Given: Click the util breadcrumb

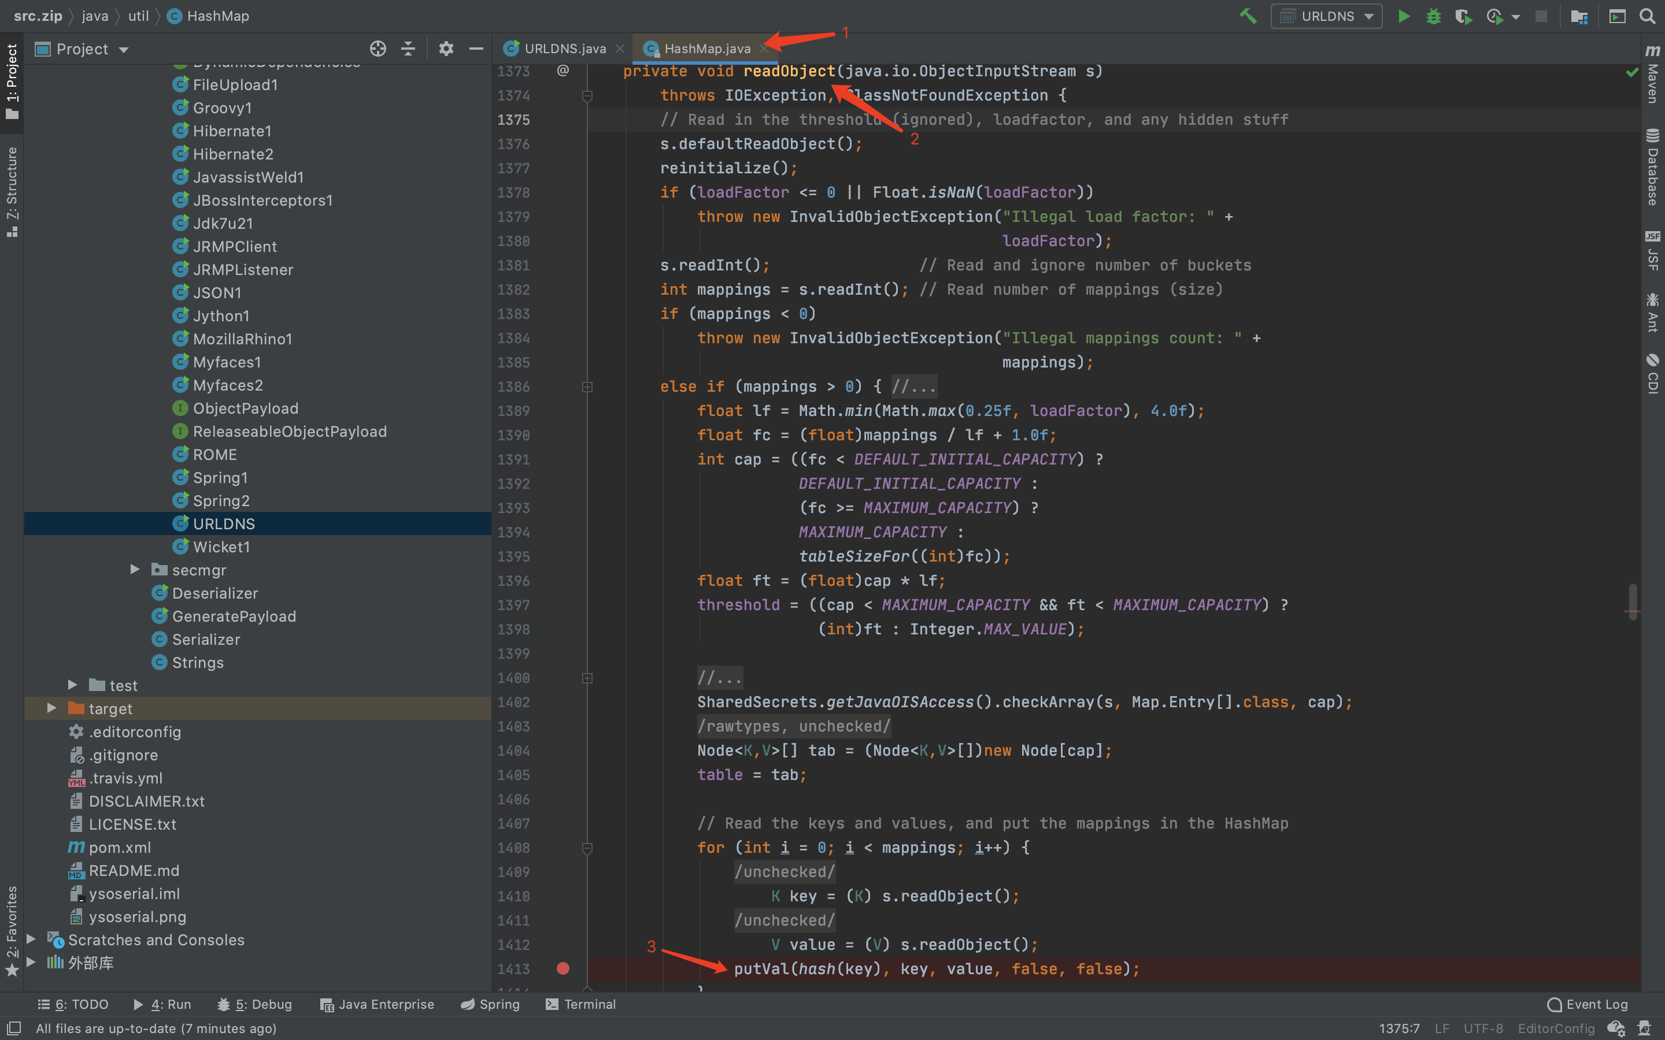Looking at the screenshot, I should pyautogui.click(x=138, y=16).
